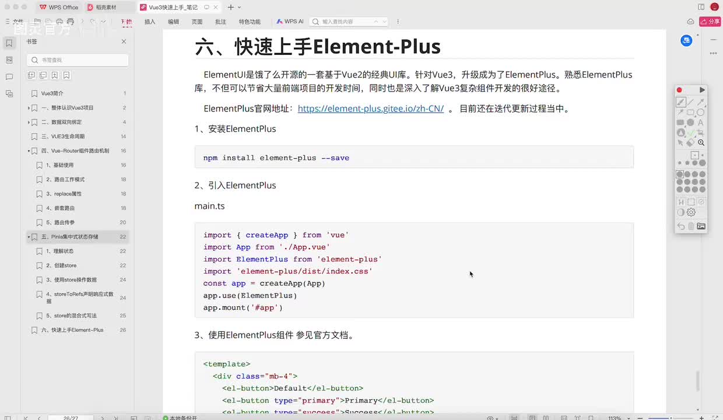Collapse the 四、Vue-Router组件路由机制 bookmark
723x420 pixels.
(x=29, y=151)
